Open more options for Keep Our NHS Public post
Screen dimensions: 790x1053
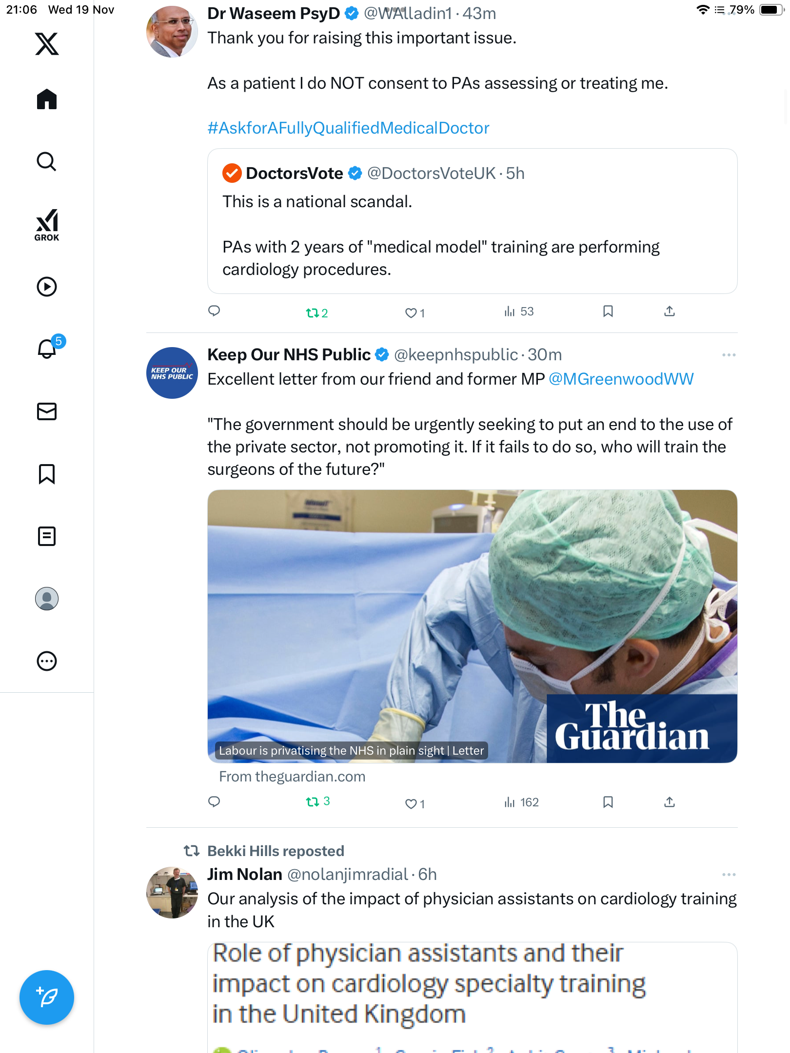coord(729,355)
